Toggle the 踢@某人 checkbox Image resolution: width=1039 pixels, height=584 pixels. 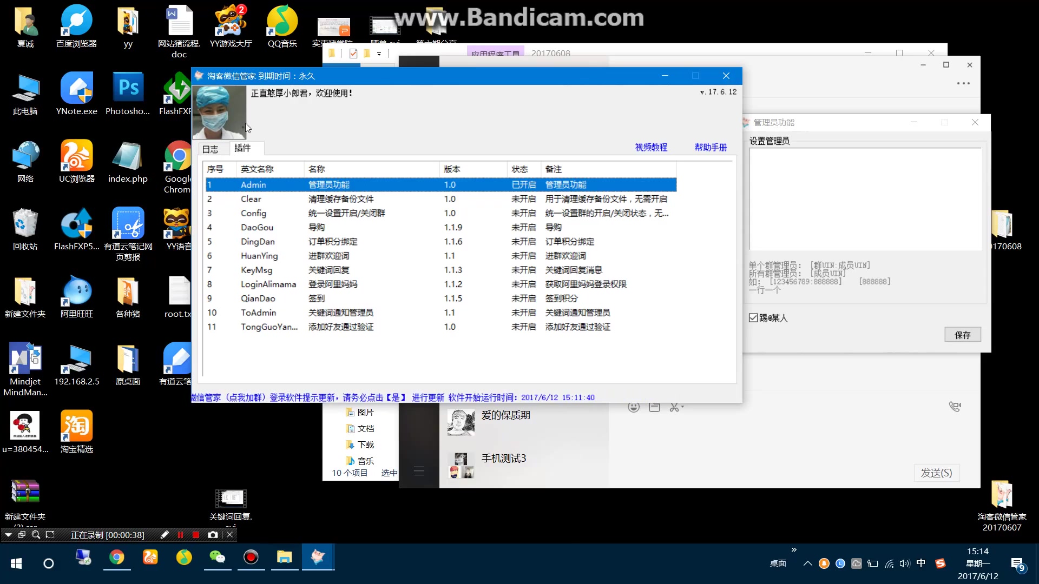click(x=753, y=318)
